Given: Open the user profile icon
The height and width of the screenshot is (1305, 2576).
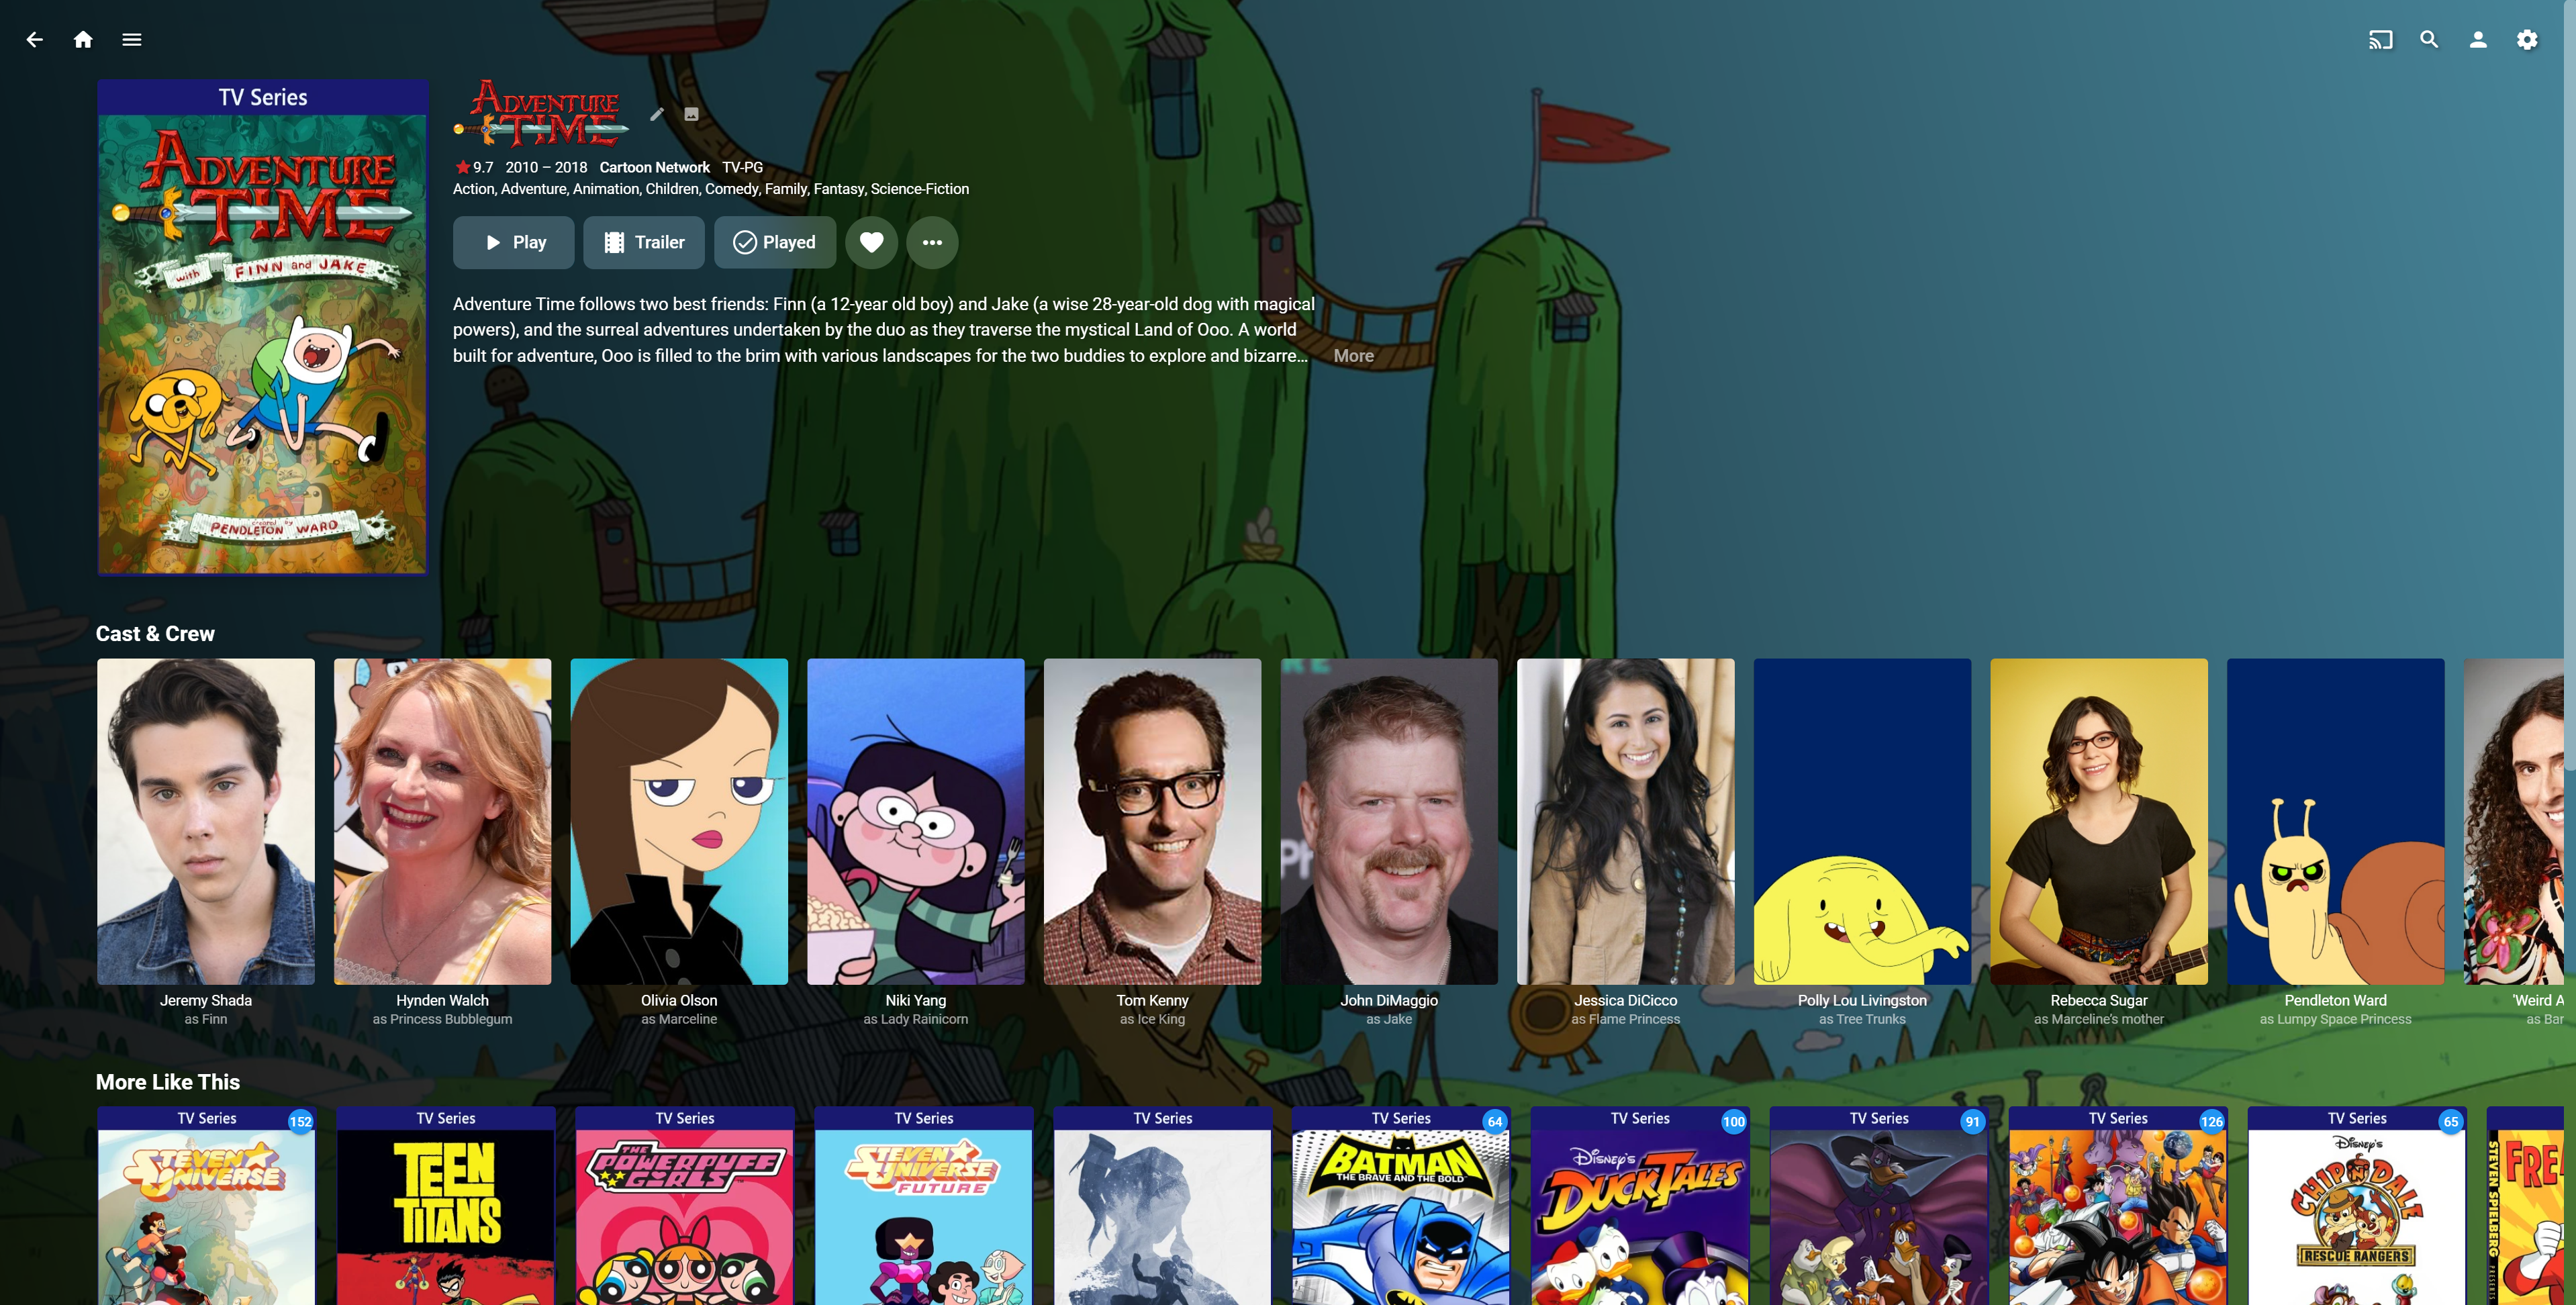Looking at the screenshot, I should click(2478, 40).
